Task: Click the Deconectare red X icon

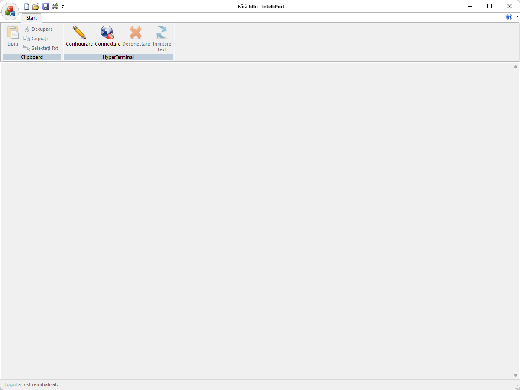Action: click(136, 33)
